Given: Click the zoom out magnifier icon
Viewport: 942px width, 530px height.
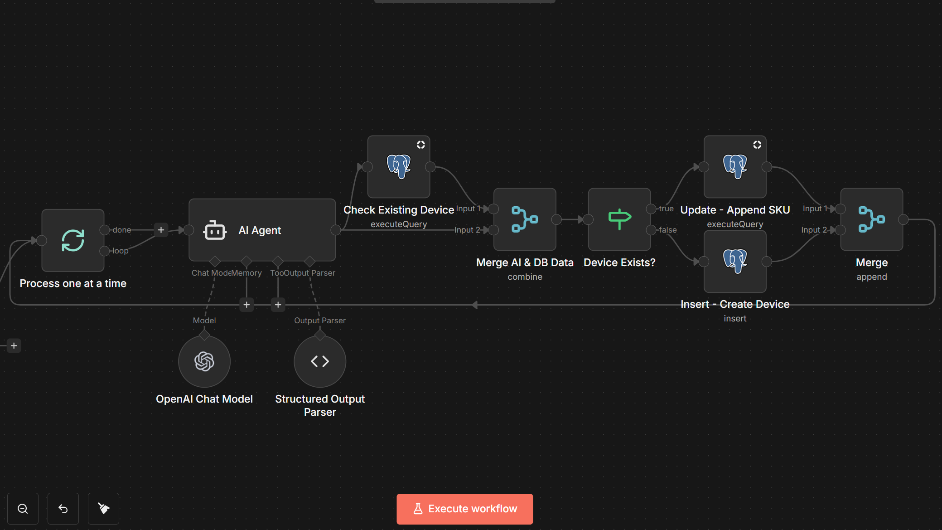Looking at the screenshot, I should click(x=23, y=508).
